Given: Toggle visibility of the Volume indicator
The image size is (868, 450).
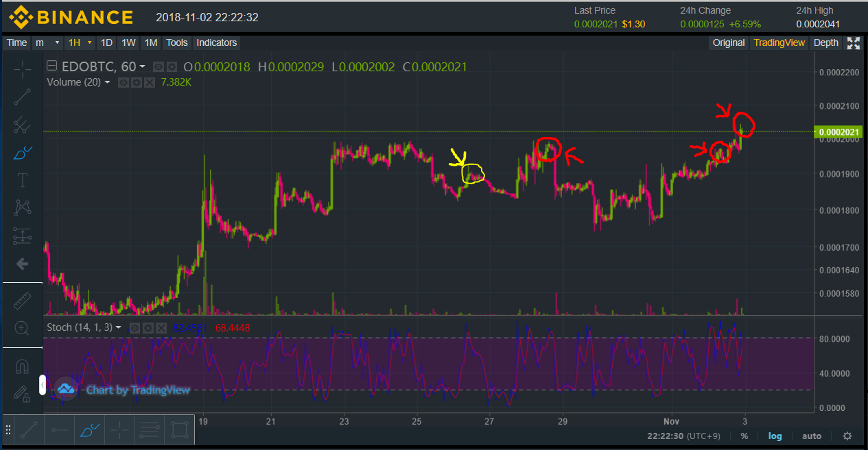Looking at the screenshot, I should pyautogui.click(x=124, y=82).
